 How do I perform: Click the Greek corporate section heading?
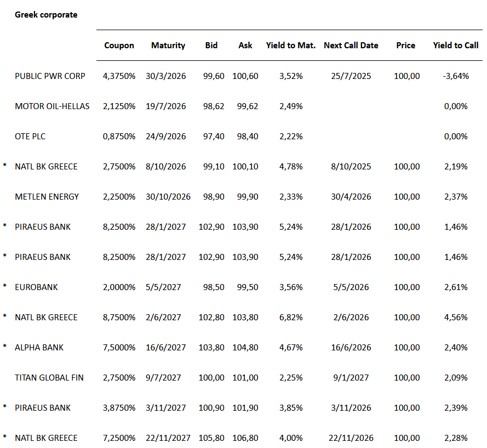pos(46,15)
